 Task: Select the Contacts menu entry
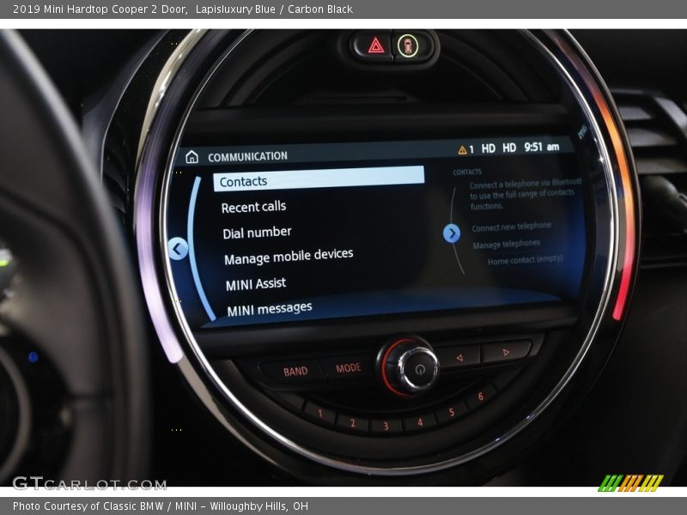point(319,179)
